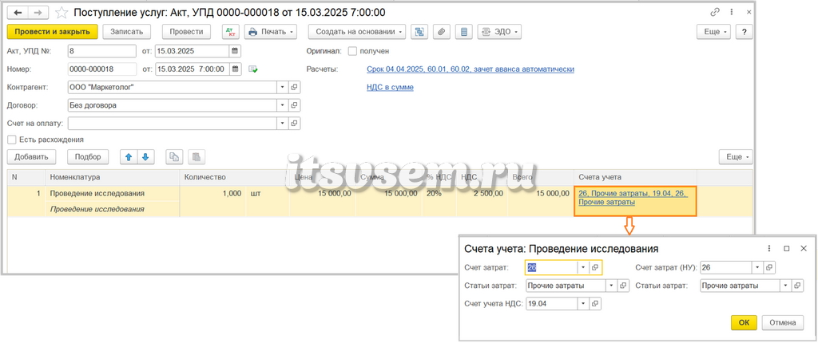This screenshot has width=818, height=343.
Task: Open Счет учета НДС 19.04 account card
Action: click(x=596, y=303)
